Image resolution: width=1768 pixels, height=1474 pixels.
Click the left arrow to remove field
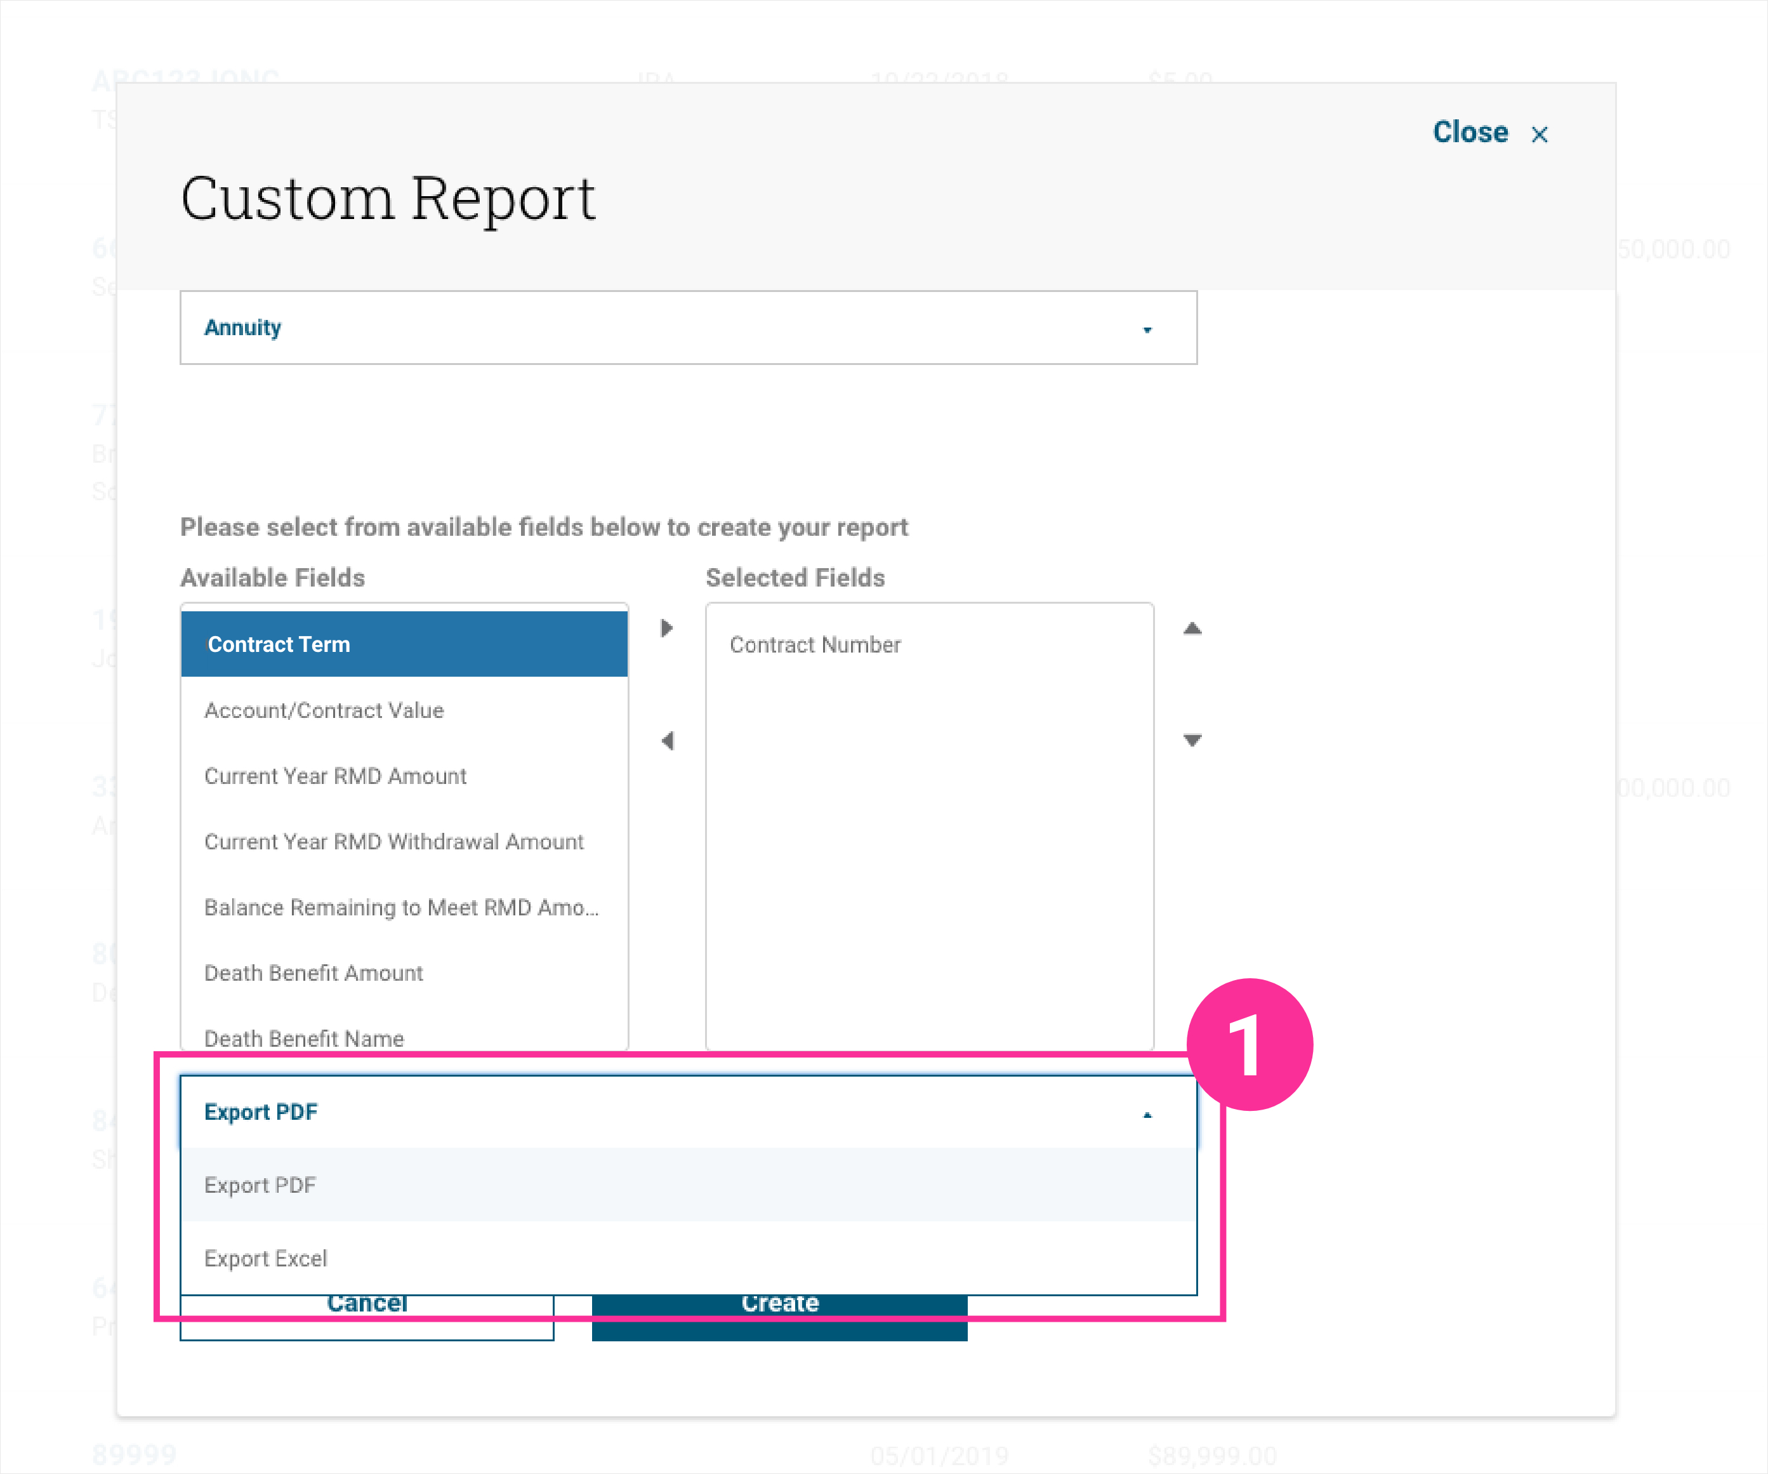pyautogui.click(x=667, y=741)
